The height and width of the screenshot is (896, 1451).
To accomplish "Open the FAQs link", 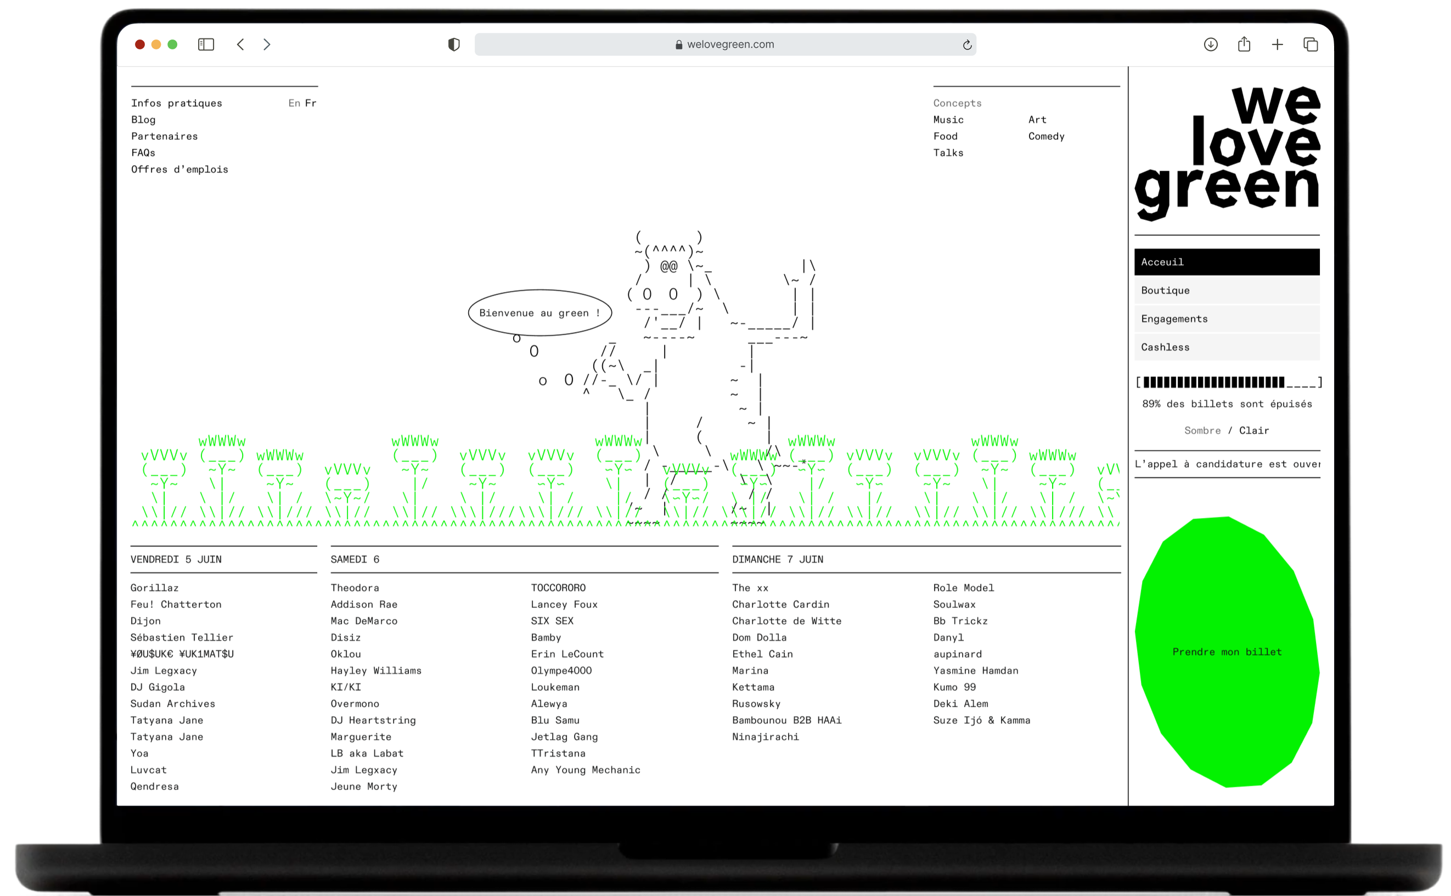I will pos(143,153).
